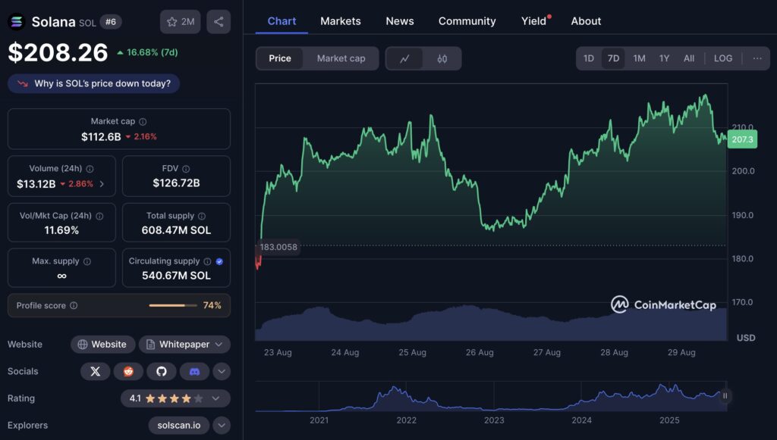Viewport: 777px width, 440px height.
Task: Click the Solana logo icon
Action: tap(17, 22)
